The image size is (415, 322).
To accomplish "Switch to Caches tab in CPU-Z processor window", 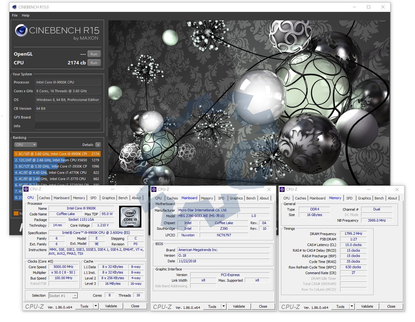I will point(45,198).
